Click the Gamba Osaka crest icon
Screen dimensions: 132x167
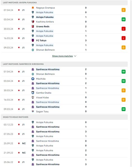[x=33, y=93]
